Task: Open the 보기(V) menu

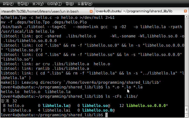Action: 38,4
